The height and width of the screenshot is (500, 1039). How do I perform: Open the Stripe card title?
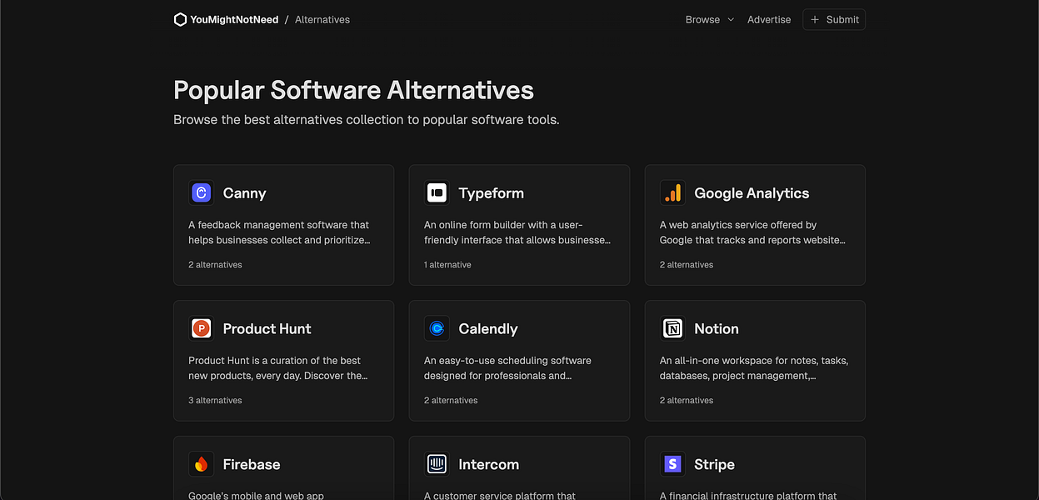714,465
